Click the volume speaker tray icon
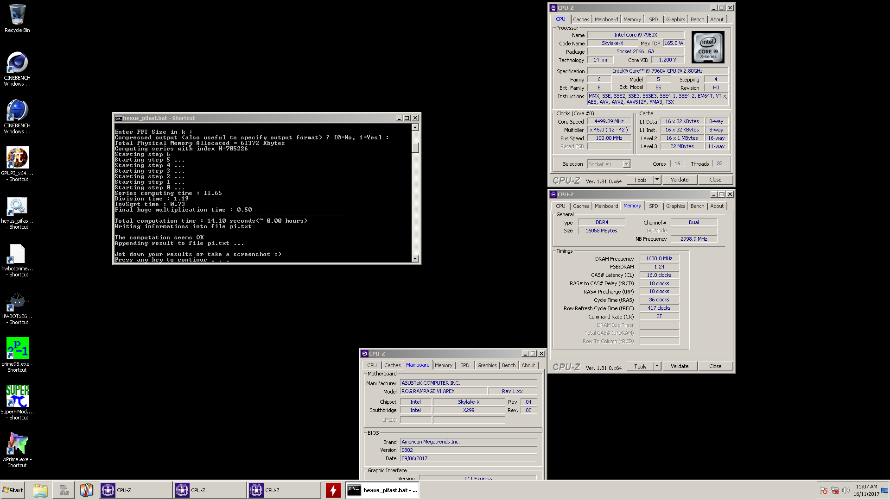Image resolution: width=890 pixels, height=500 pixels. pyautogui.click(x=846, y=490)
